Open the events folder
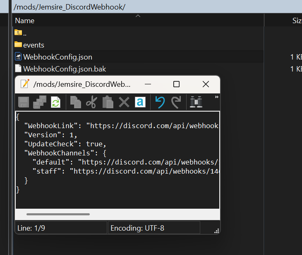This screenshot has width=302, height=255. 34,45
